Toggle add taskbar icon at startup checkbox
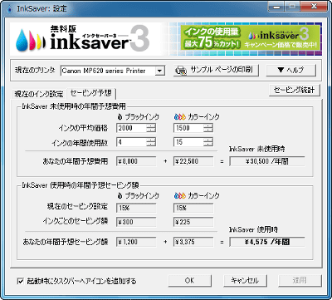Viewport: 332px width, 300px height. pyautogui.click(x=20, y=281)
